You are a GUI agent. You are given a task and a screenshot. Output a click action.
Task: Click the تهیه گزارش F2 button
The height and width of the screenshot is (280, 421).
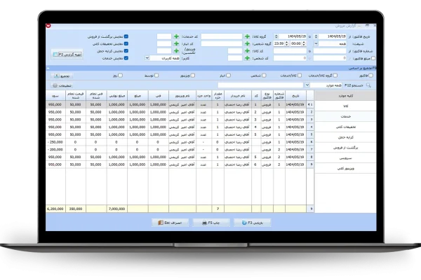tap(67, 54)
